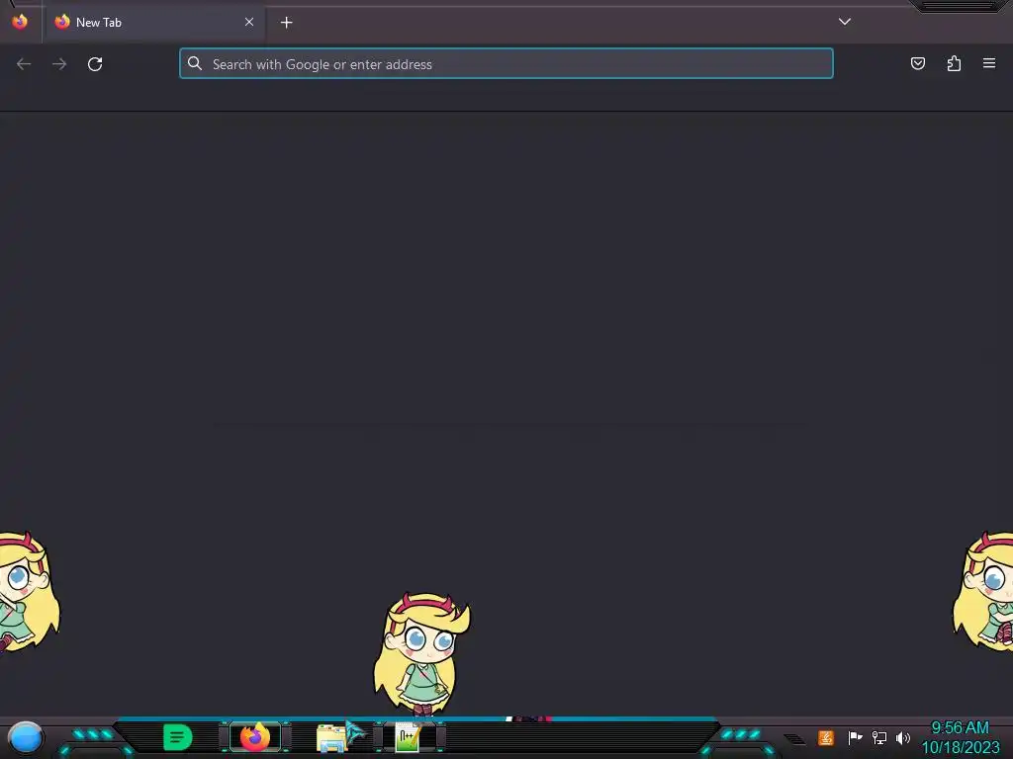The width and height of the screenshot is (1013, 759).
Task: Open a new tab with plus button
Action: pyautogui.click(x=286, y=23)
